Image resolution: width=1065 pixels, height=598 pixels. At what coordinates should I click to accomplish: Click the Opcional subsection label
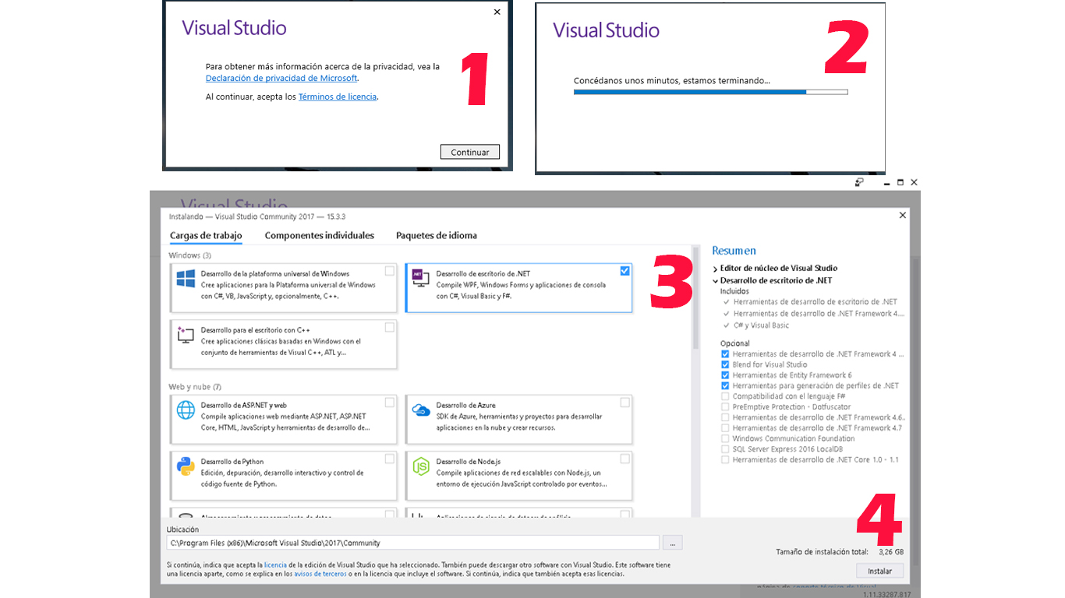click(x=735, y=343)
